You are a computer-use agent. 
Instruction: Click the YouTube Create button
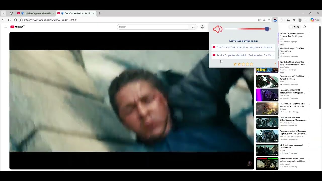[x=294, y=27]
